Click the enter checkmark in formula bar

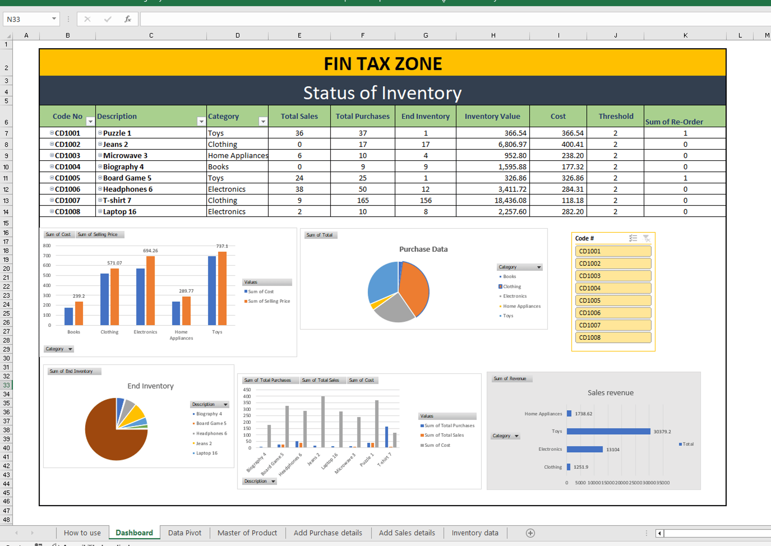coord(107,19)
